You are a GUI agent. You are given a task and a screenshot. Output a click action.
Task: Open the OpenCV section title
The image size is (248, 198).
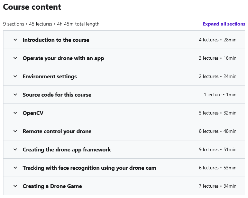(33, 113)
